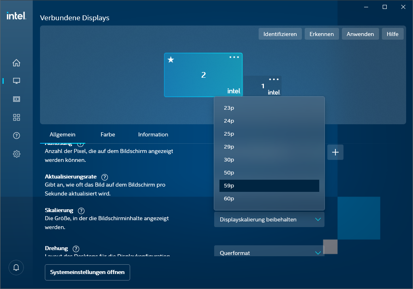Open three-dots menu on display 1
The height and width of the screenshot is (289, 413).
pos(274,79)
